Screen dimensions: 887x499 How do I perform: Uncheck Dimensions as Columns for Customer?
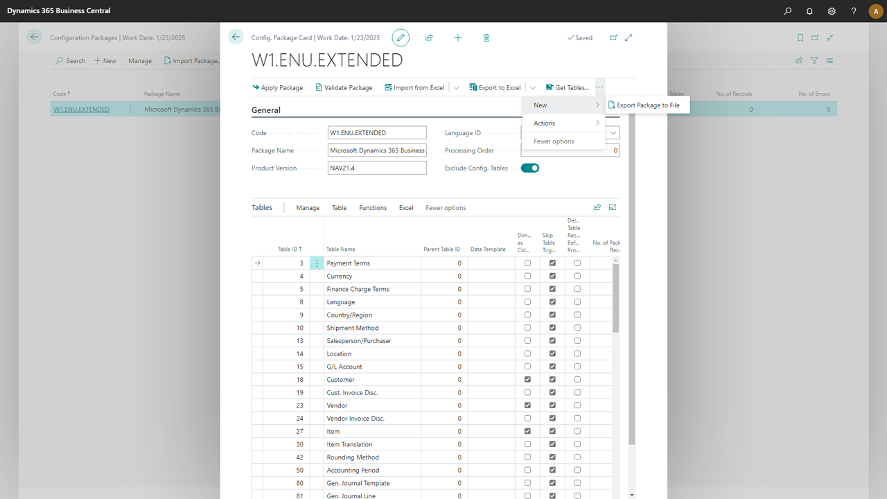(x=528, y=380)
